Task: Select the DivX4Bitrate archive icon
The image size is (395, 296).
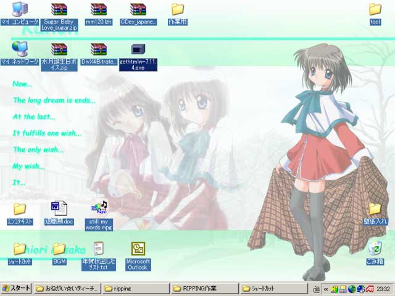Action: [x=99, y=49]
